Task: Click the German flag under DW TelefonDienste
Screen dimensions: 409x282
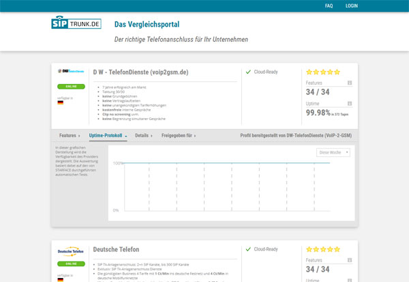Action: click(x=60, y=102)
